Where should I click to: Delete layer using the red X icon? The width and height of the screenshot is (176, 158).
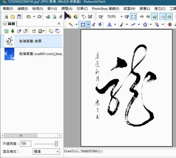coord(25,31)
